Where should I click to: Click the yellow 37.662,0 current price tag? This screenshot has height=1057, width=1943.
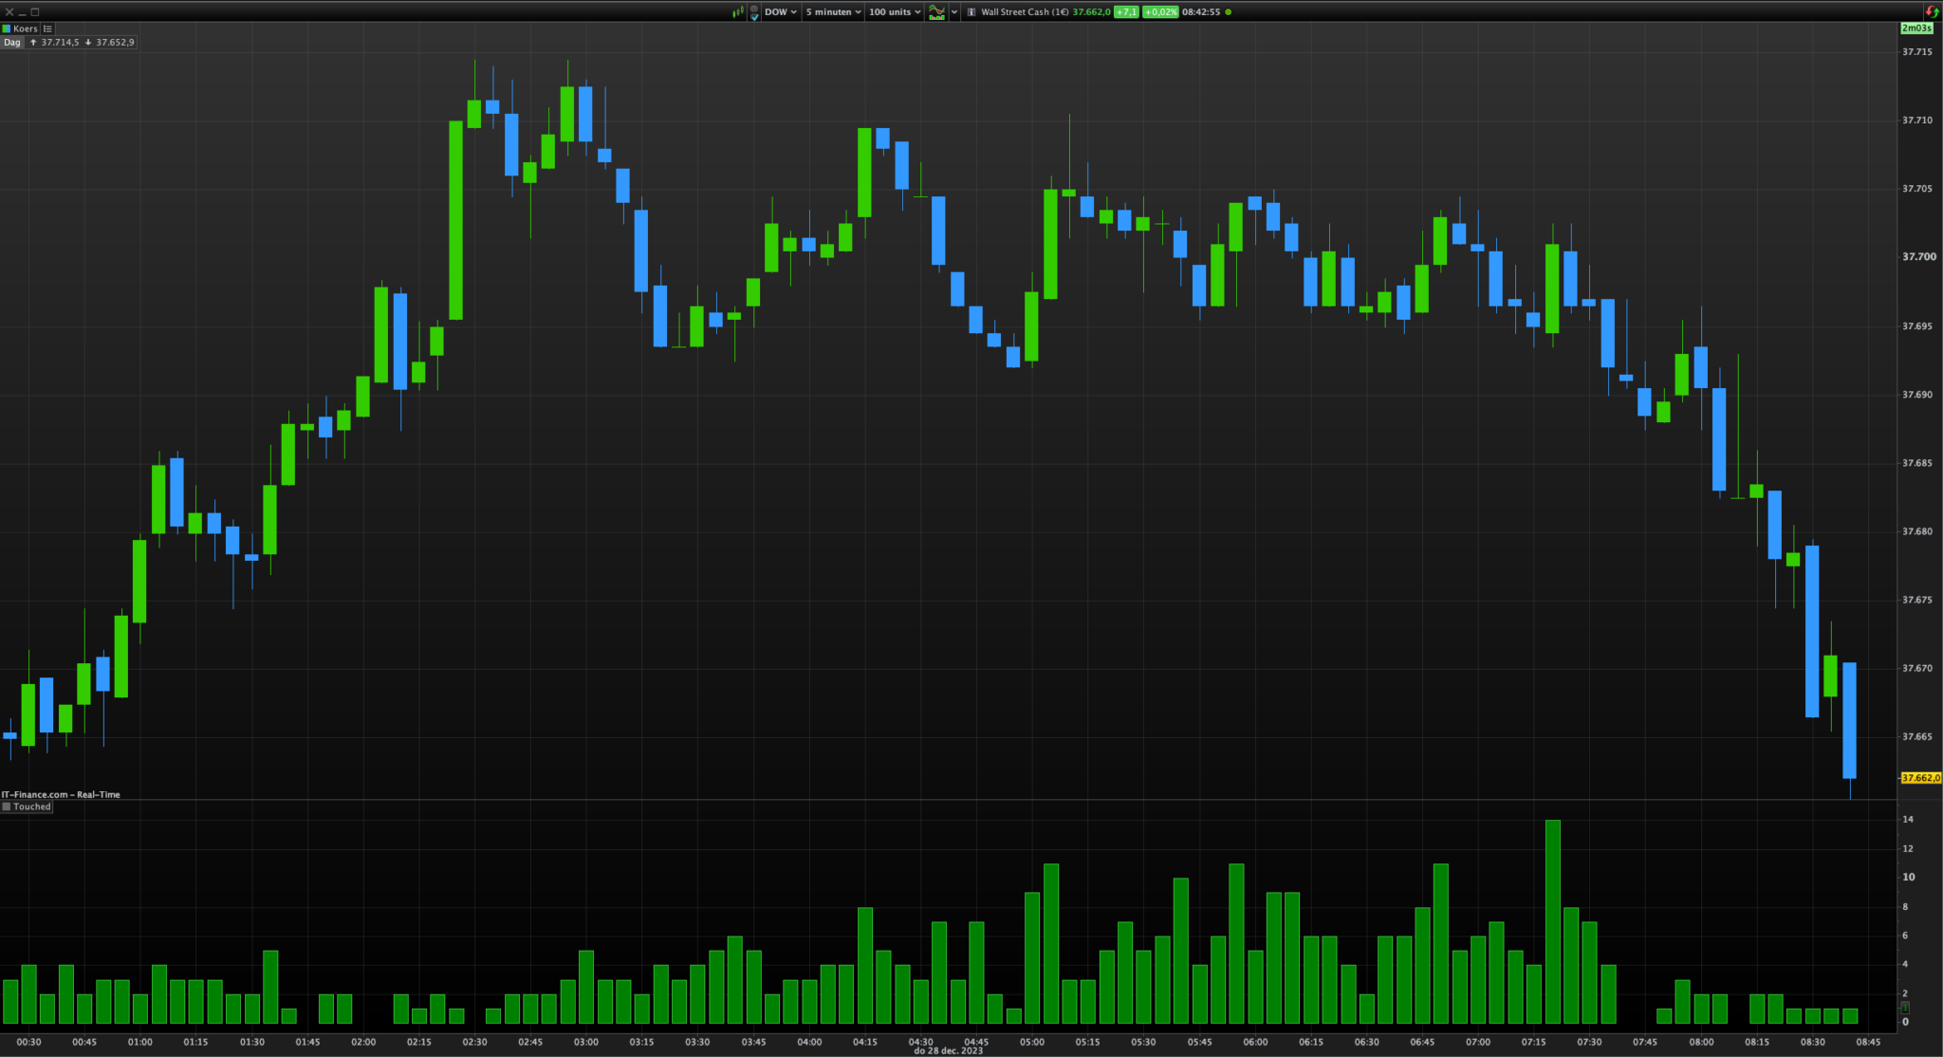1920,778
